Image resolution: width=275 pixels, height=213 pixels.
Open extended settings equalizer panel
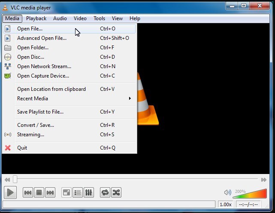click(x=89, y=193)
